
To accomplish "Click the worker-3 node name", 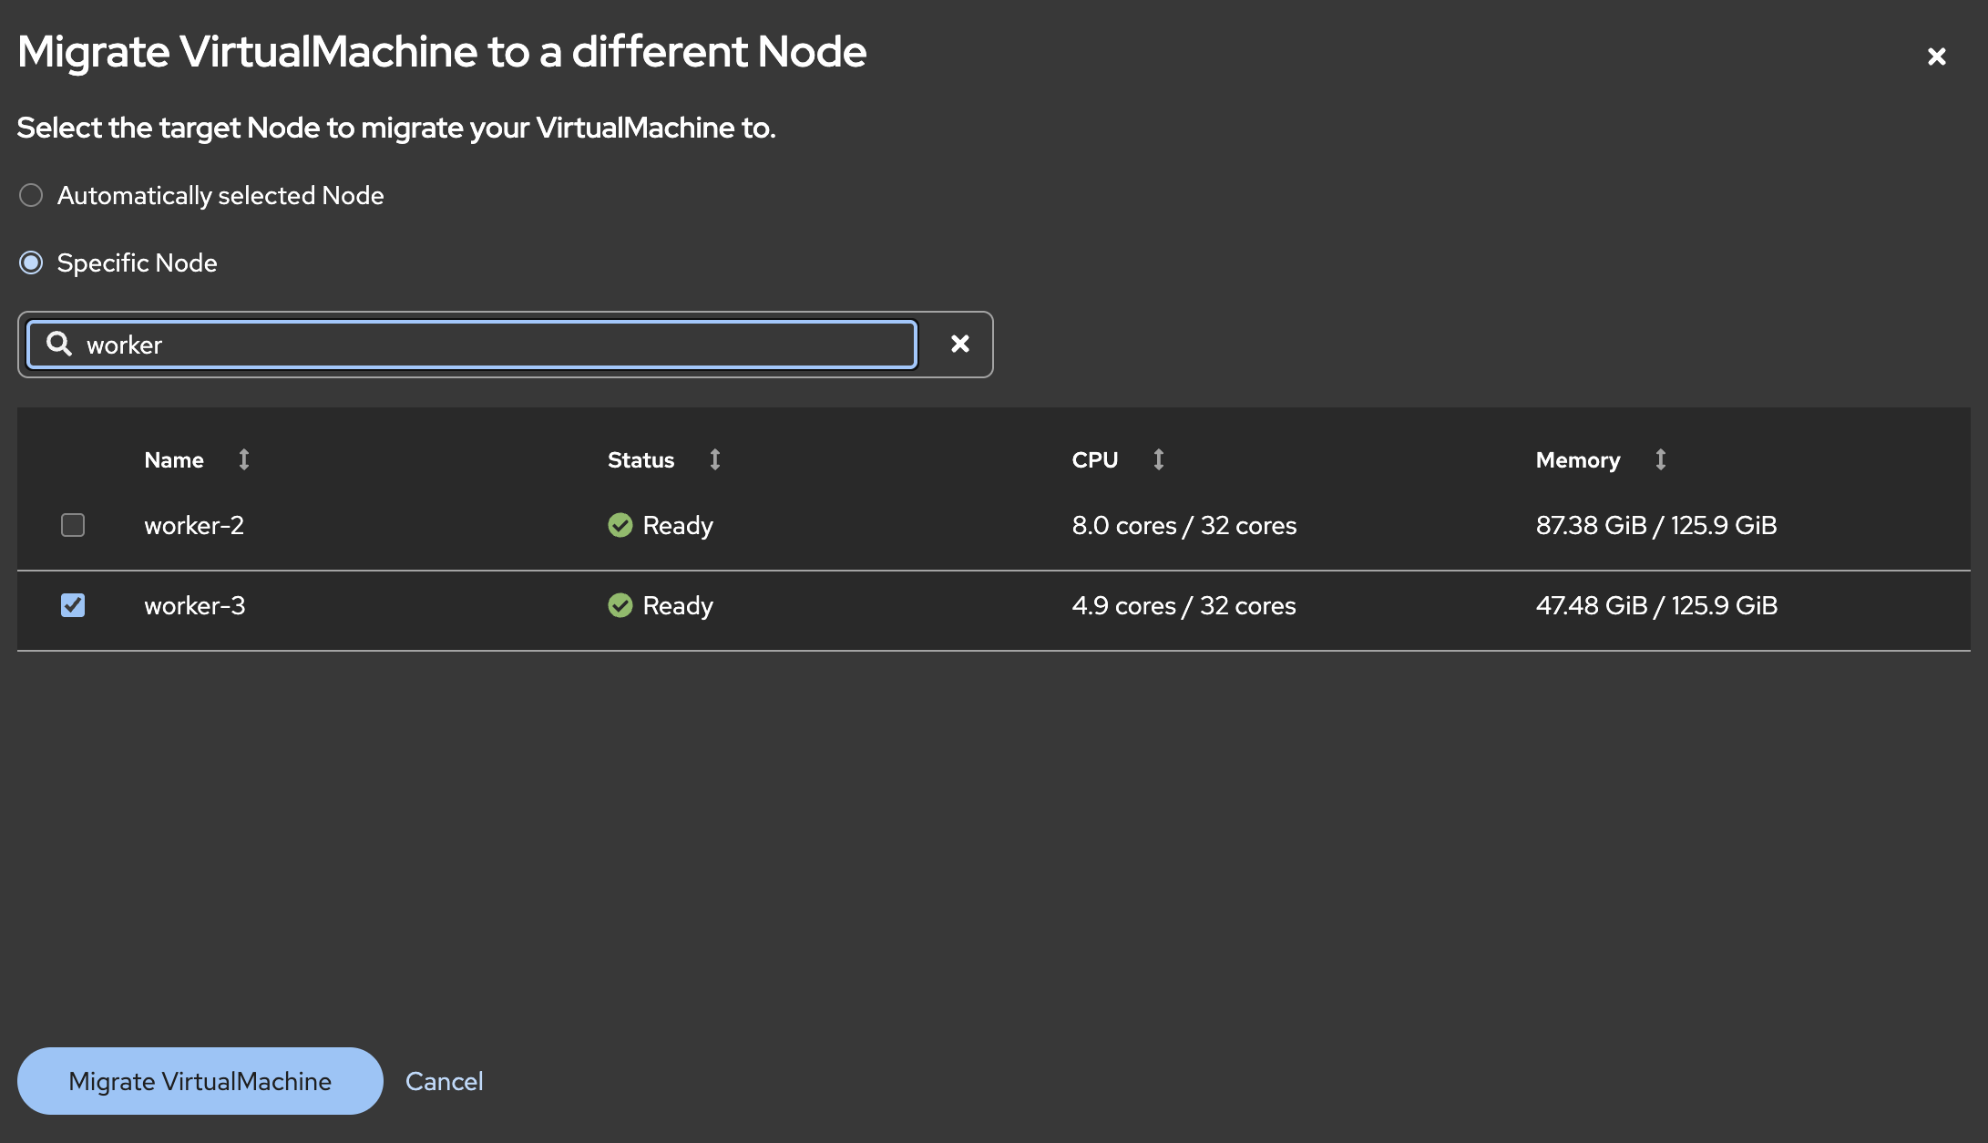I will (x=195, y=605).
